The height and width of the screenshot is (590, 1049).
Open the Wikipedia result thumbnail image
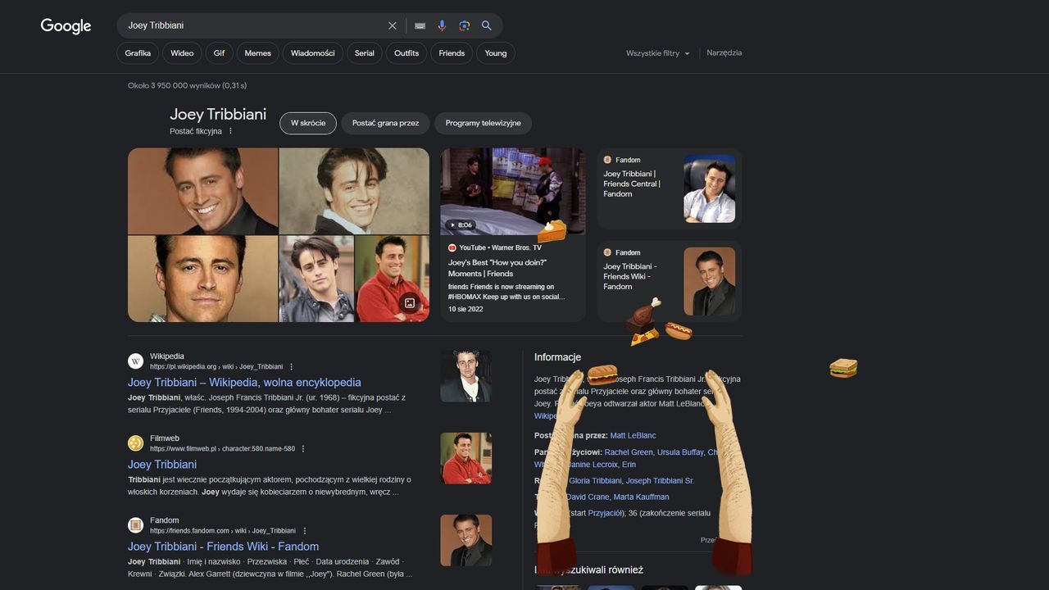pos(465,376)
